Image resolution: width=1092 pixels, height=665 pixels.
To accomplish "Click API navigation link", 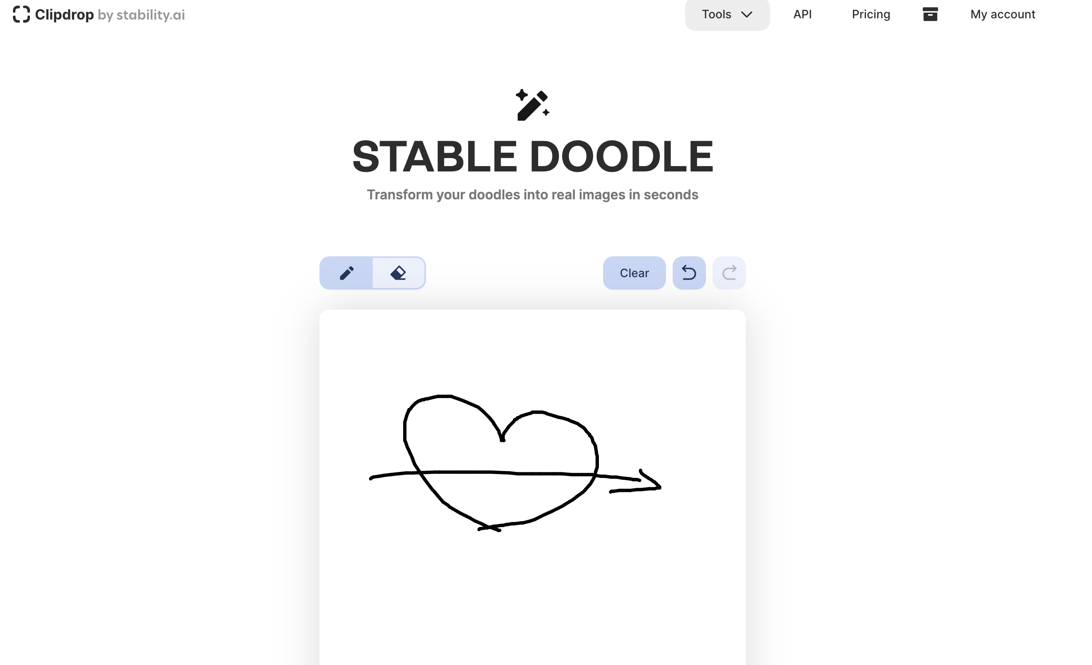I will pyautogui.click(x=803, y=14).
